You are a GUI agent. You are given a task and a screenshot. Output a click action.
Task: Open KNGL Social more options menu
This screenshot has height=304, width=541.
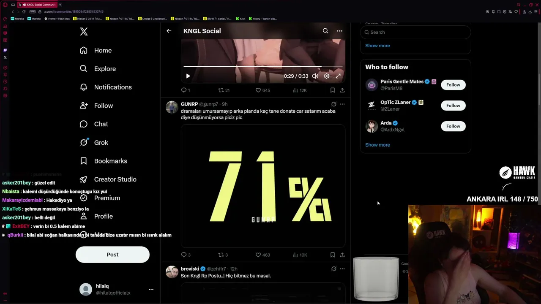click(x=339, y=31)
